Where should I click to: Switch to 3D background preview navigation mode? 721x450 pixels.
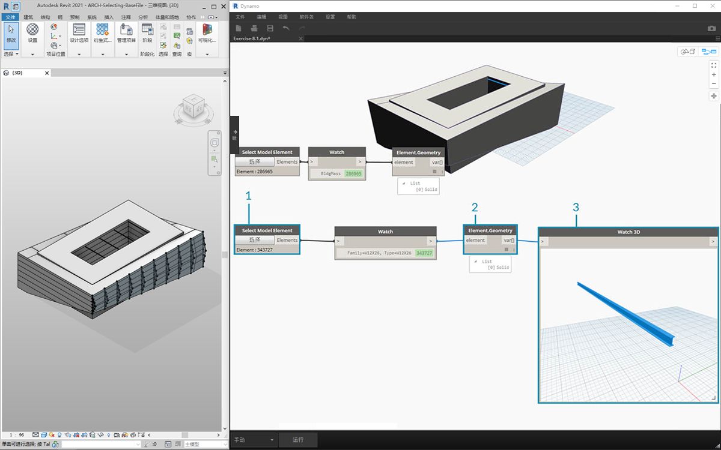(687, 52)
